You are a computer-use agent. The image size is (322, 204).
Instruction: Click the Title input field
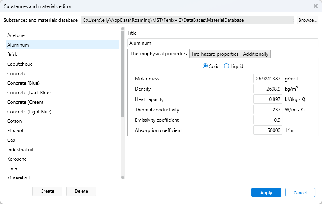pyautogui.click(x=223, y=43)
